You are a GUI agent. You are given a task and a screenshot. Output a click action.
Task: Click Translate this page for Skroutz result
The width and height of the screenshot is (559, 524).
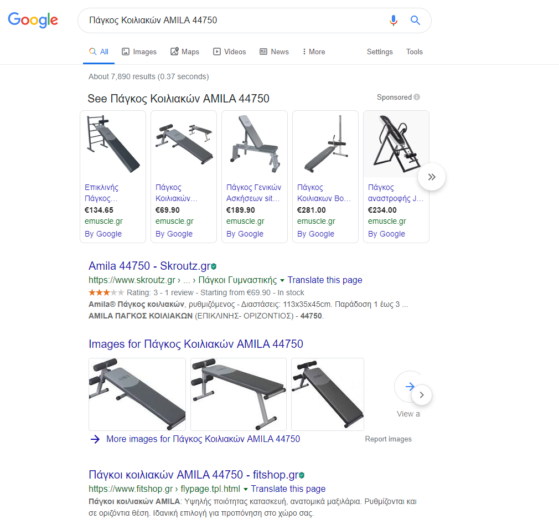click(325, 280)
